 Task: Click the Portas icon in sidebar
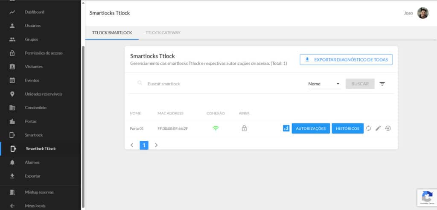click(12, 121)
